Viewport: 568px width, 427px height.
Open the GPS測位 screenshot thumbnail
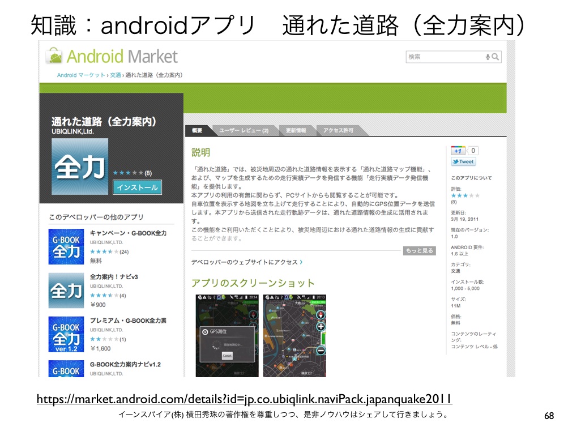point(227,336)
